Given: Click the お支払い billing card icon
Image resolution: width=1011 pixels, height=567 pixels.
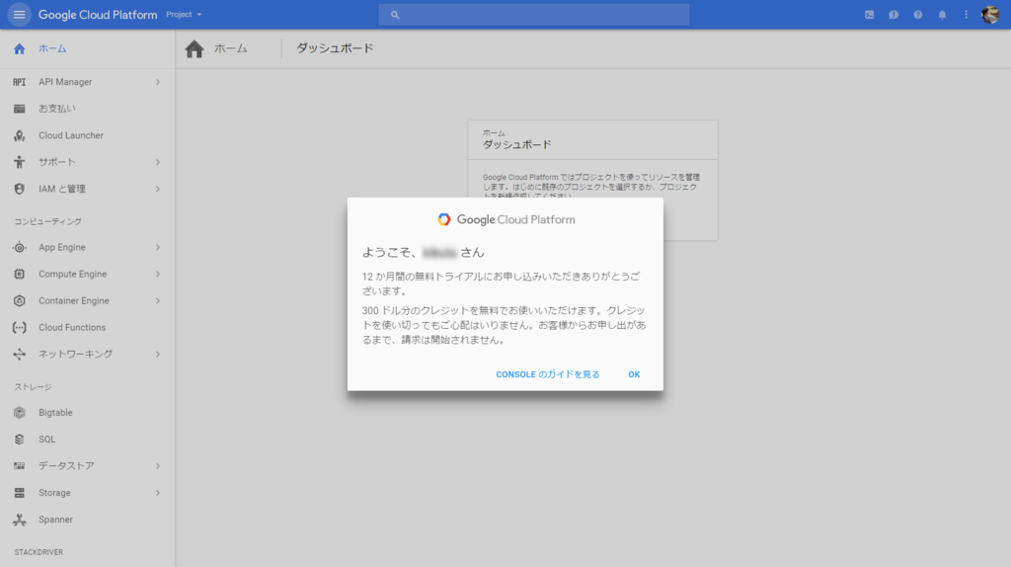Looking at the screenshot, I should (20, 109).
